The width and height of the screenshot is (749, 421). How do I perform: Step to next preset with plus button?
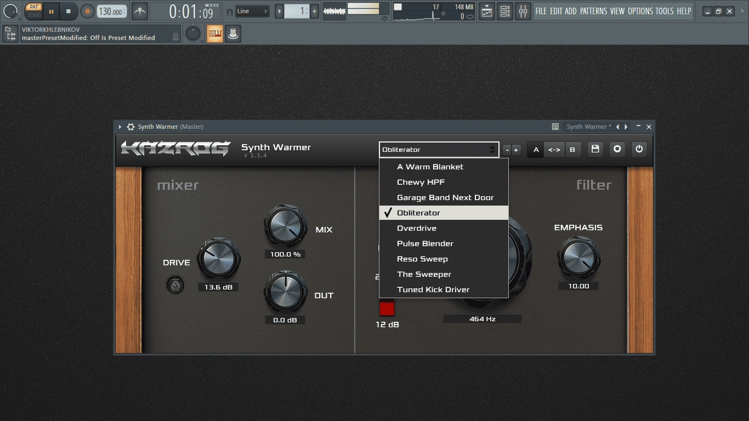(516, 150)
